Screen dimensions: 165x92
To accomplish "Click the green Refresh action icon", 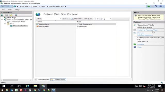I will [135, 44].
